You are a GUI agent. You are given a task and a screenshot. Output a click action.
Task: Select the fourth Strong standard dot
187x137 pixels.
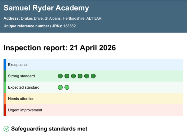tap(80, 76)
